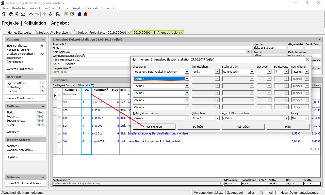Open the Füllzeichen dropdown showing Ziffer 0

[217, 118]
